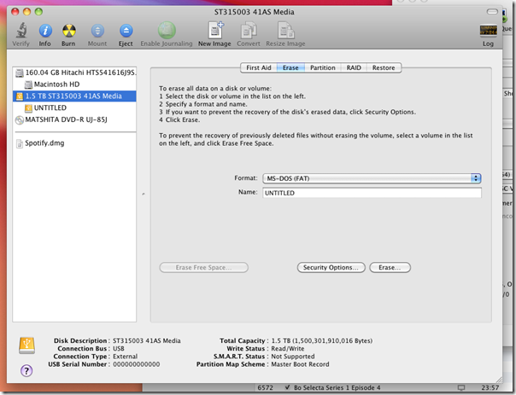The image size is (516, 395).
Task: Click the Enable Journaling toolbar icon
Action: click(x=167, y=31)
